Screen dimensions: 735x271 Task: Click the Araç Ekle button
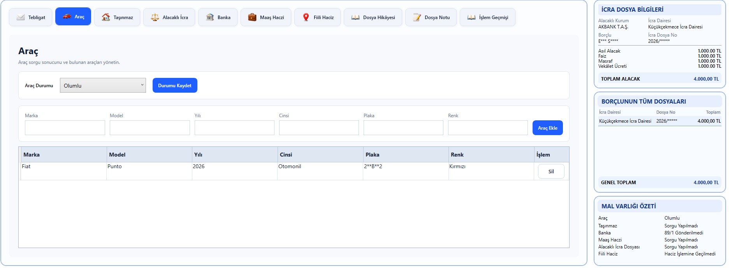click(x=547, y=128)
